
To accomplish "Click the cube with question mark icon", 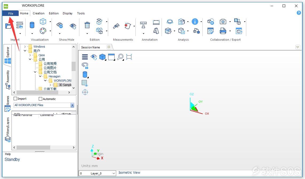I will (x=168, y=31).
